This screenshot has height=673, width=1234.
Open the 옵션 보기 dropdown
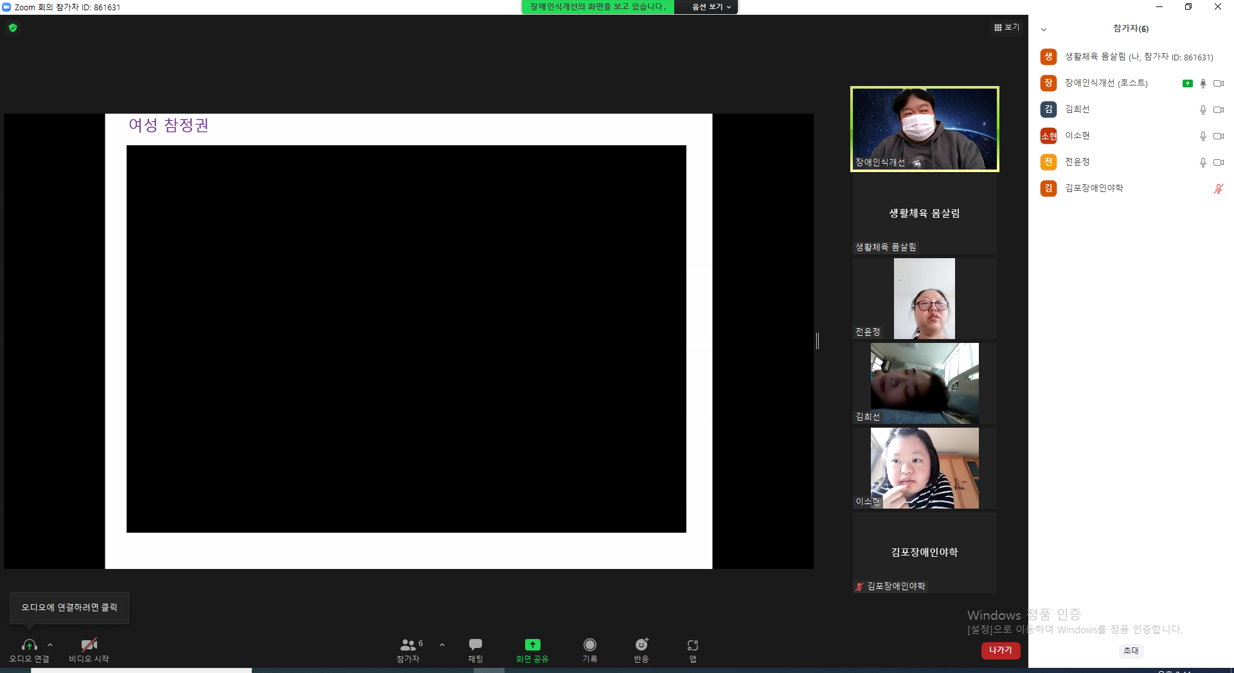click(x=711, y=7)
